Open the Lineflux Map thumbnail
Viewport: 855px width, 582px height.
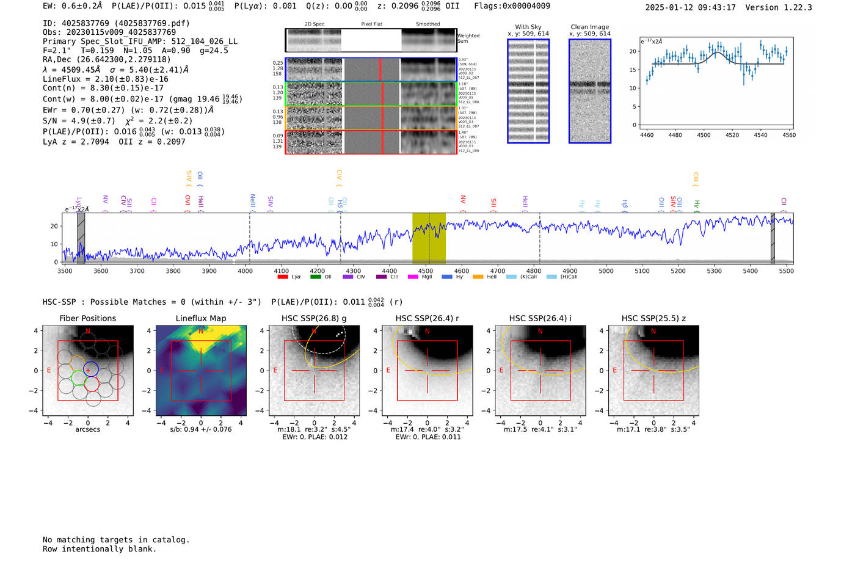201,371
